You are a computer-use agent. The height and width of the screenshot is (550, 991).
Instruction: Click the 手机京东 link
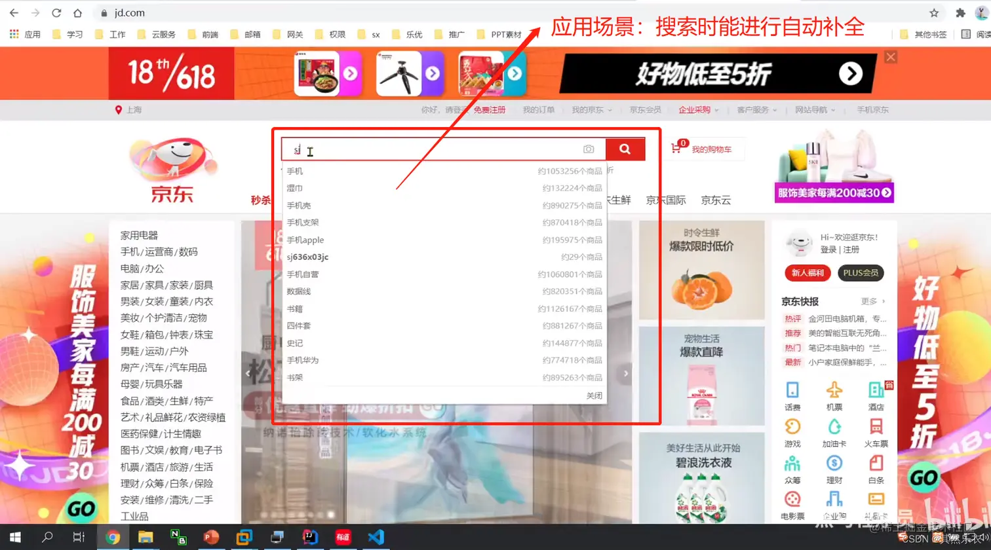(x=872, y=110)
